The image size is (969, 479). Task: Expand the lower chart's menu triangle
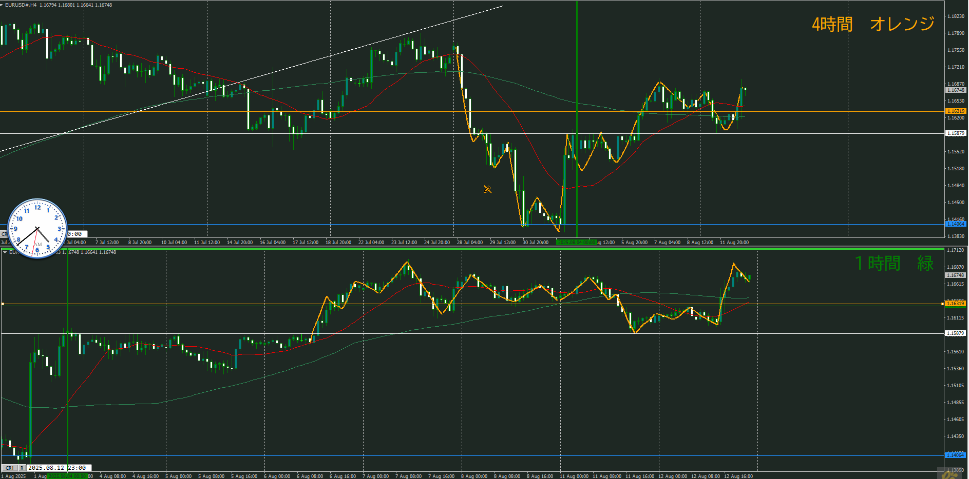[5, 252]
